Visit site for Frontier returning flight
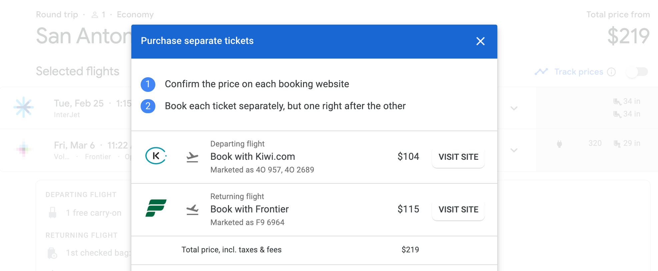This screenshot has width=658, height=271. coord(458,209)
